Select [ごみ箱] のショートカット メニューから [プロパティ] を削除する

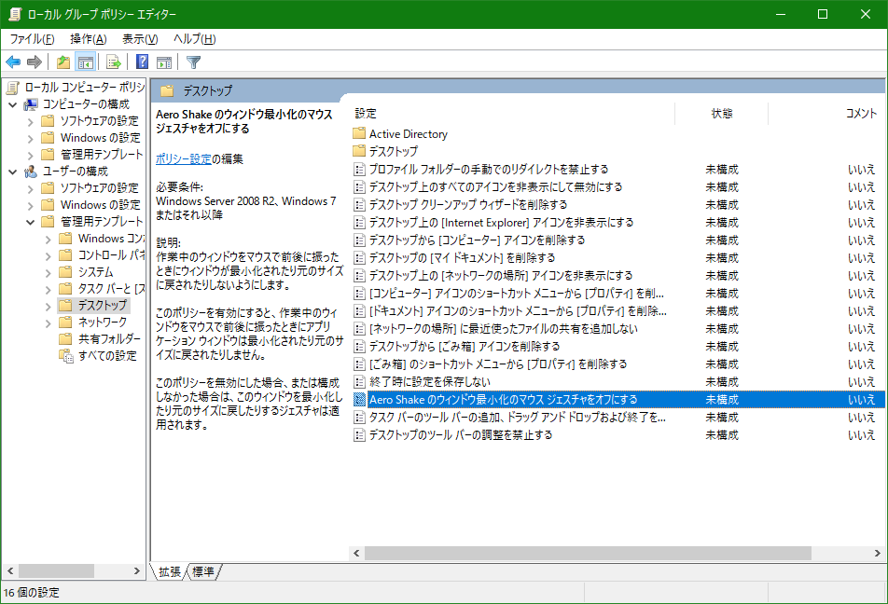pyautogui.click(x=498, y=364)
